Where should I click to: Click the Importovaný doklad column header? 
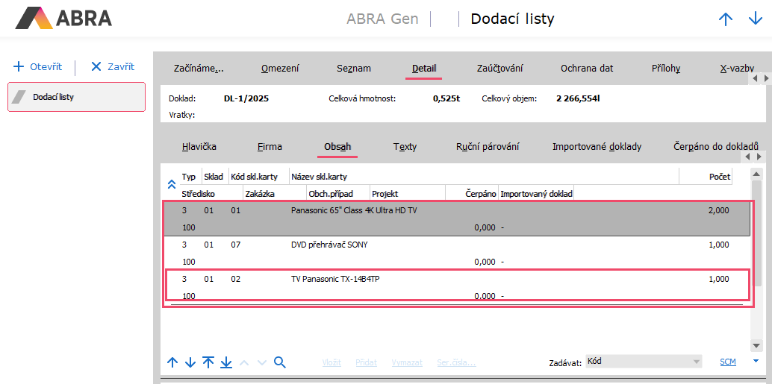(x=536, y=194)
